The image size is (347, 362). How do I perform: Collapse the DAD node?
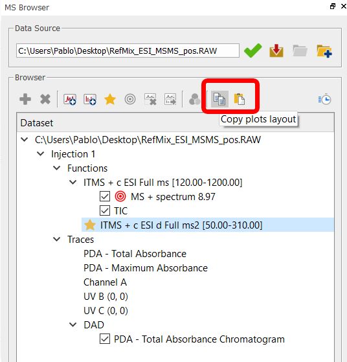[73, 325]
